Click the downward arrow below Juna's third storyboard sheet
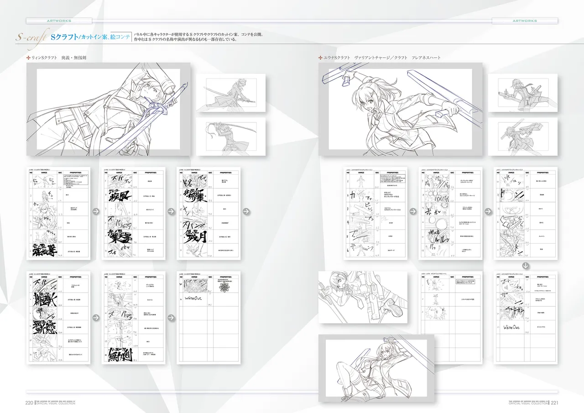This screenshot has width=584, height=413. click(525, 265)
